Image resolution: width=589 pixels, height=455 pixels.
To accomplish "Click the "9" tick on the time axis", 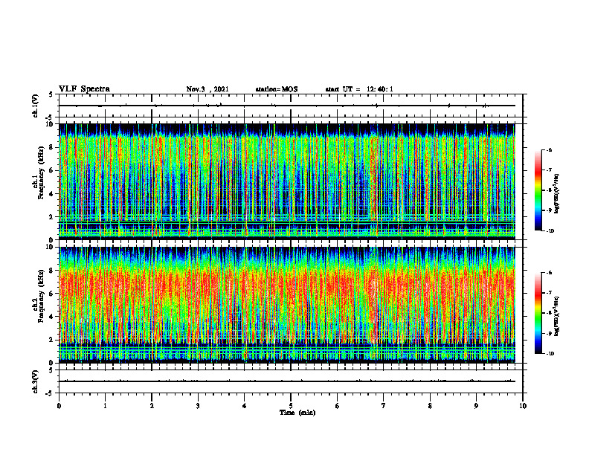I will pyautogui.click(x=476, y=406).
